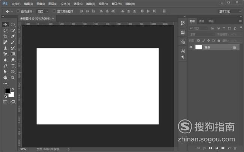
Task: Open the Layers panel flyout menu
Action: click(240, 21)
